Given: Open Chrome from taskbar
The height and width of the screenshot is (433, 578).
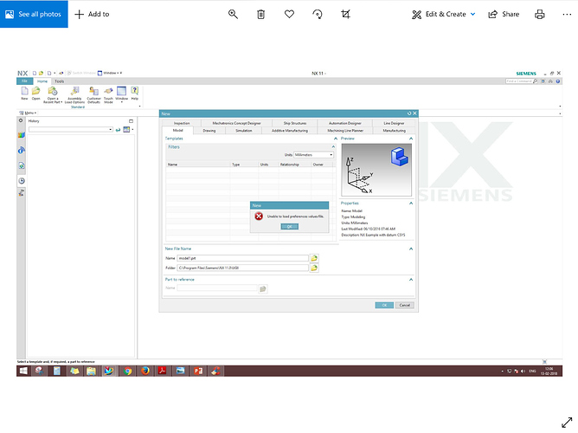Looking at the screenshot, I should click(x=127, y=371).
